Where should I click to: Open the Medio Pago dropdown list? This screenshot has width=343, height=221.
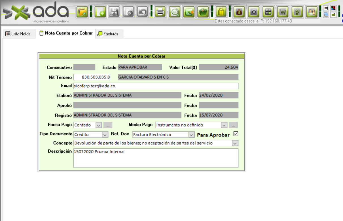[224, 125]
